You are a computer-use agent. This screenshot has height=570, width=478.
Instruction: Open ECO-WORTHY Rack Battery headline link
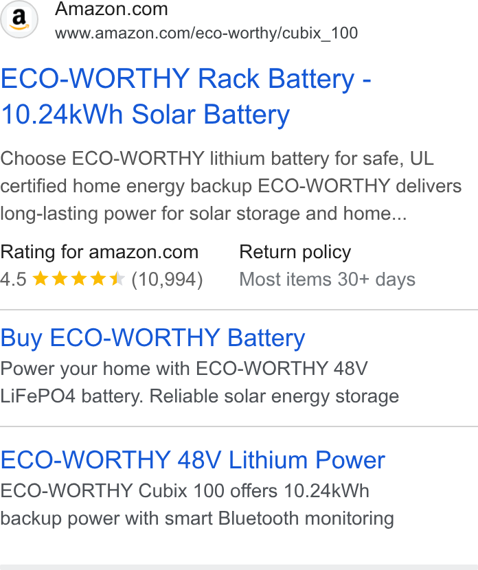pos(185,96)
